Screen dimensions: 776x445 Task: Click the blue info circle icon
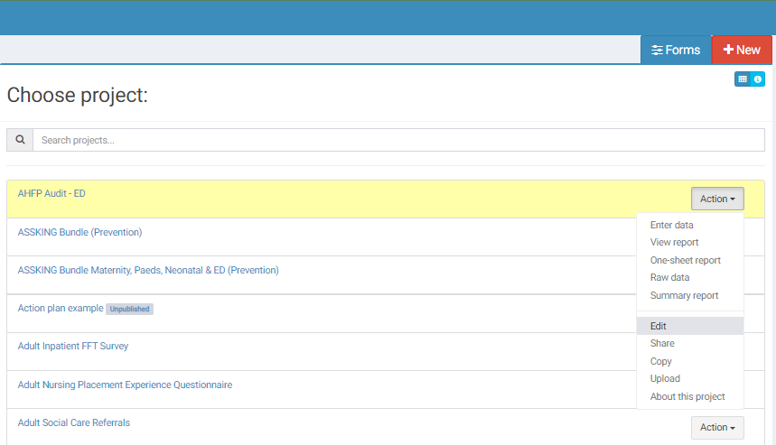point(758,79)
